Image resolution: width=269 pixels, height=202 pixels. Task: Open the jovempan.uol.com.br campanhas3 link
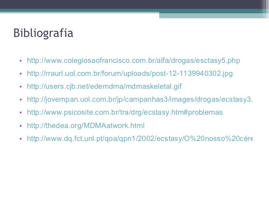140,100
